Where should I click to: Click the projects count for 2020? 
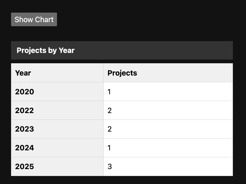click(109, 92)
